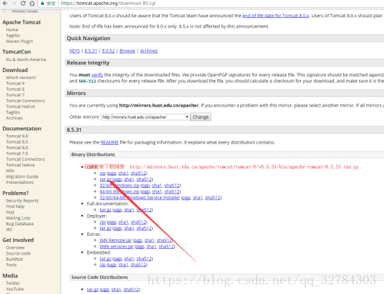Open the README link
This screenshot has height=294, width=384.
(x=110, y=142)
